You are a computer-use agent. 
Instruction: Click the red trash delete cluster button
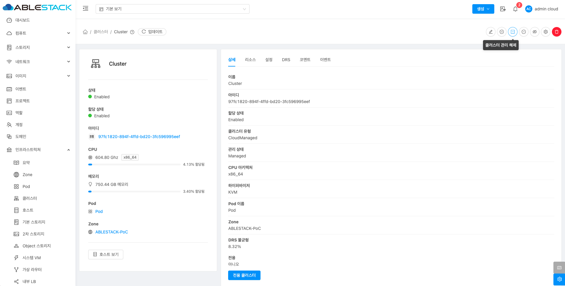pos(556,32)
